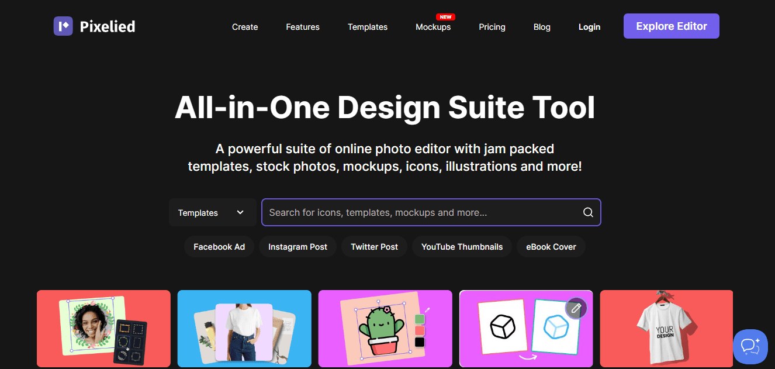Pick the red swatch beside cactus
The height and width of the screenshot is (369, 775).
[419, 331]
